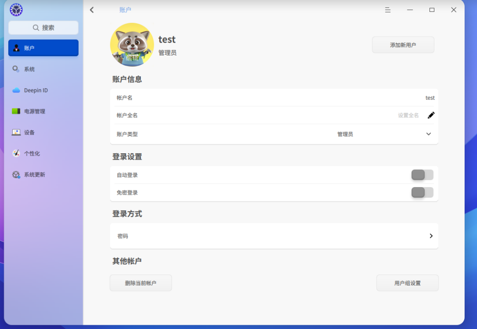
Task: Open the 账户 sidebar item
Action: 43,48
